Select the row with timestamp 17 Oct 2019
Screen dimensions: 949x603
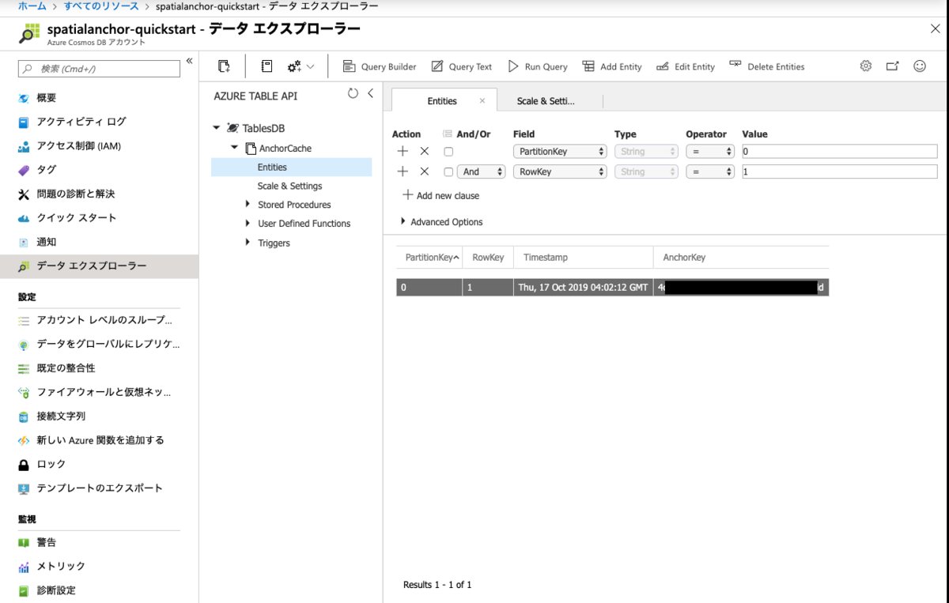point(613,288)
